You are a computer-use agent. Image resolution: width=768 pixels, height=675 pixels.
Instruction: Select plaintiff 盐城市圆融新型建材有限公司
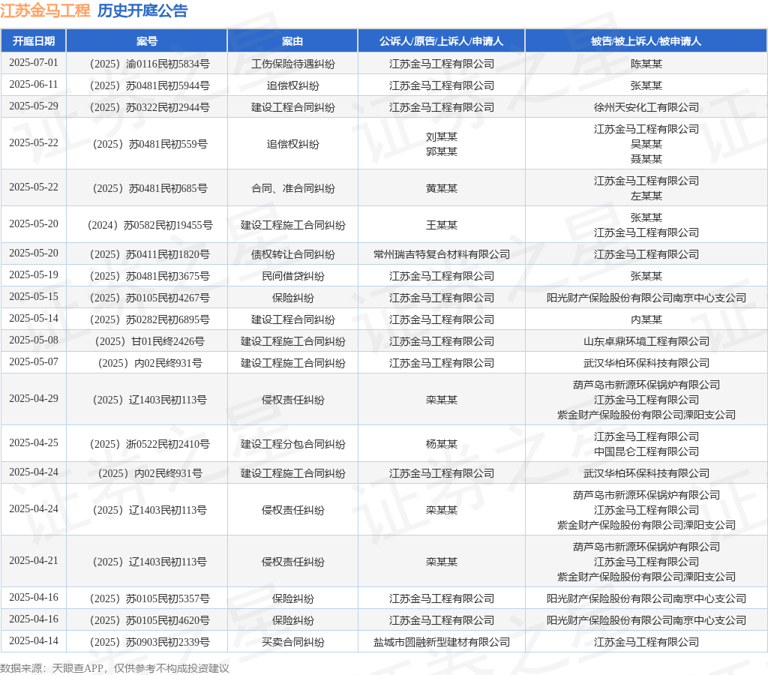coord(441,642)
